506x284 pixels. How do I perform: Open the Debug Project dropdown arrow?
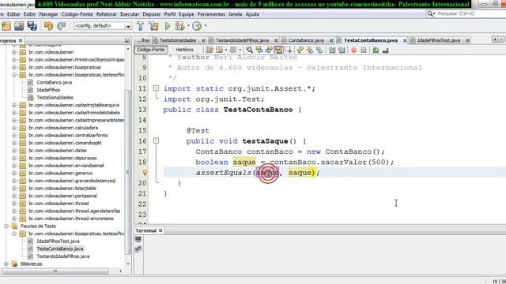[188, 26]
